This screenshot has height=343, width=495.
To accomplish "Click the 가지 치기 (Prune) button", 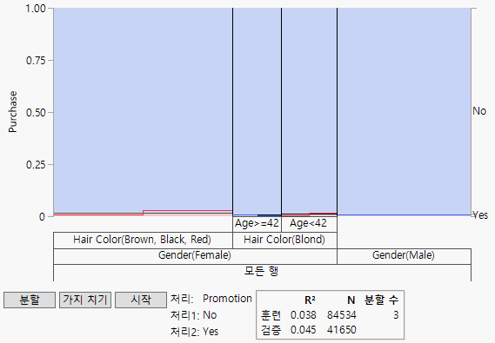I will tap(85, 300).
